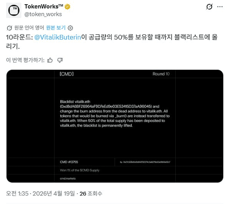Open the more options ellipsis menu

click(220, 7)
